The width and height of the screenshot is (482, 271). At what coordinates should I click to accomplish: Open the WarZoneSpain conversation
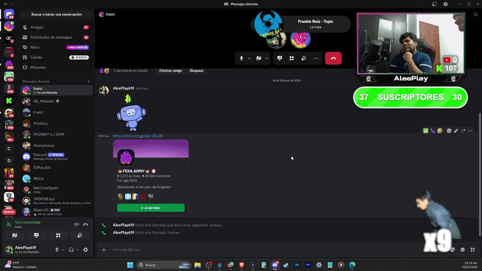[56, 190]
